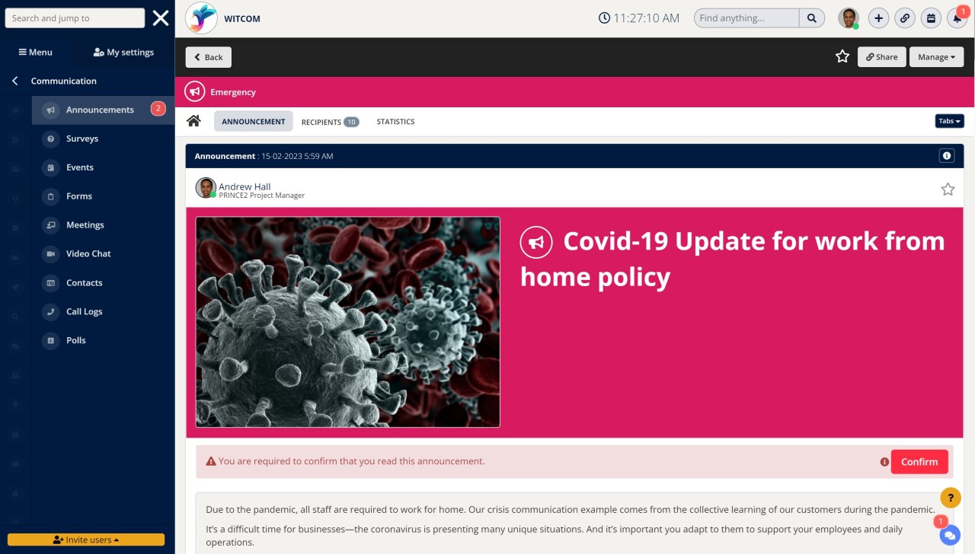The width and height of the screenshot is (975, 554).
Task: Open the announcement info icon on blue bar
Action: [947, 155]
